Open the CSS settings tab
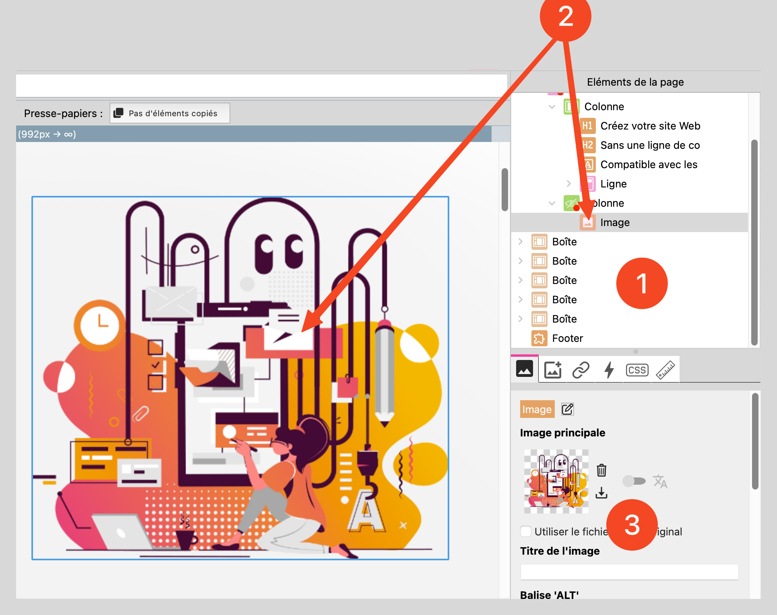This screenshot has width=777, height=615. [637, 370]
